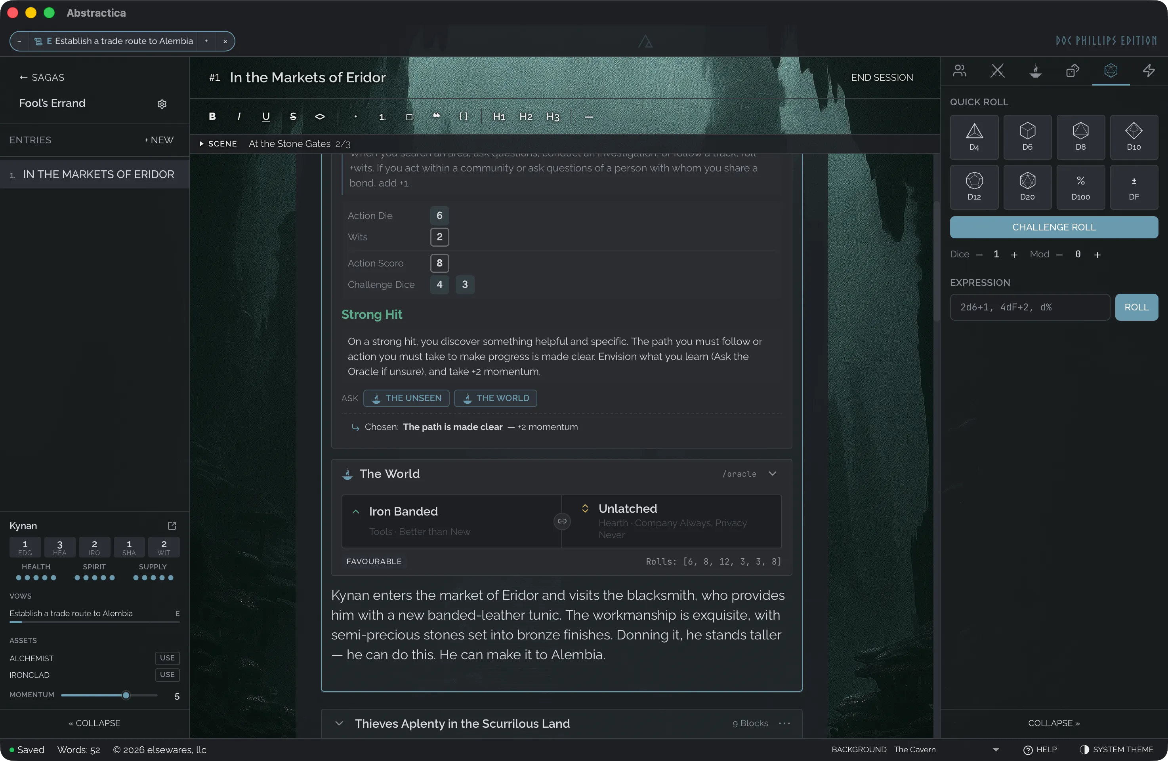Insert a bullet list
Viewport: 1168px width, 761px height.
(x=355, y=116)
